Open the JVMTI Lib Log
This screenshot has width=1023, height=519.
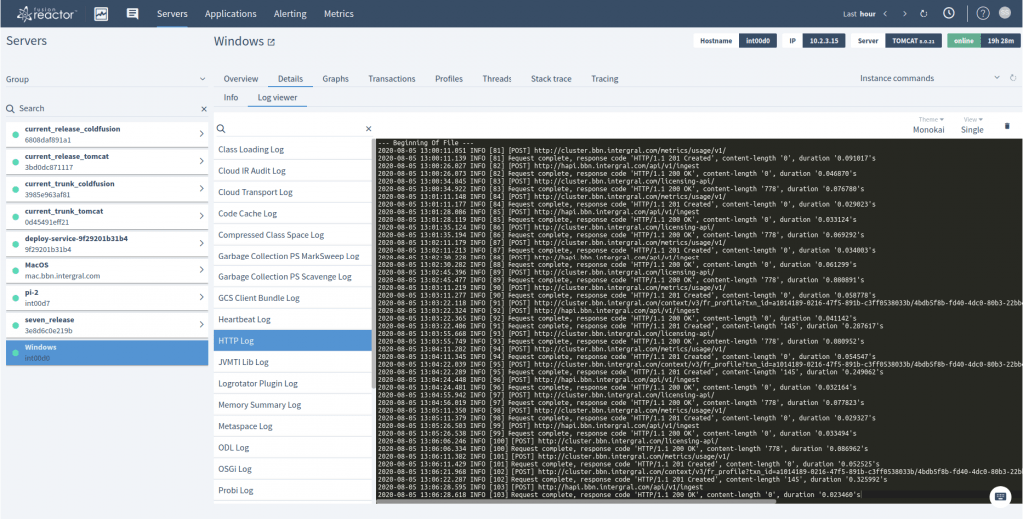tap(293, 362)
